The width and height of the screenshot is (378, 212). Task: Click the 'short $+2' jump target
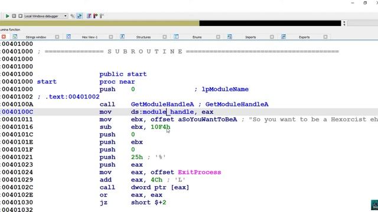click(x=148, y=203)
